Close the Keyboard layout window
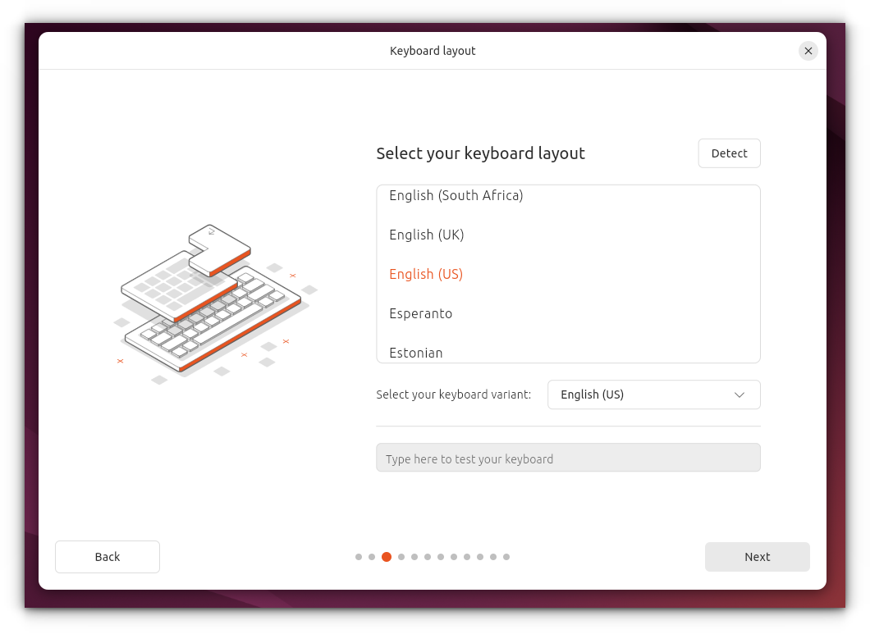Viewport: 870px width, 634px height. coord(808,50)
